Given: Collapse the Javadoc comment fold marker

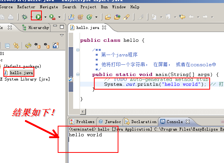Looking at the screenshot, I should [78, 50].
